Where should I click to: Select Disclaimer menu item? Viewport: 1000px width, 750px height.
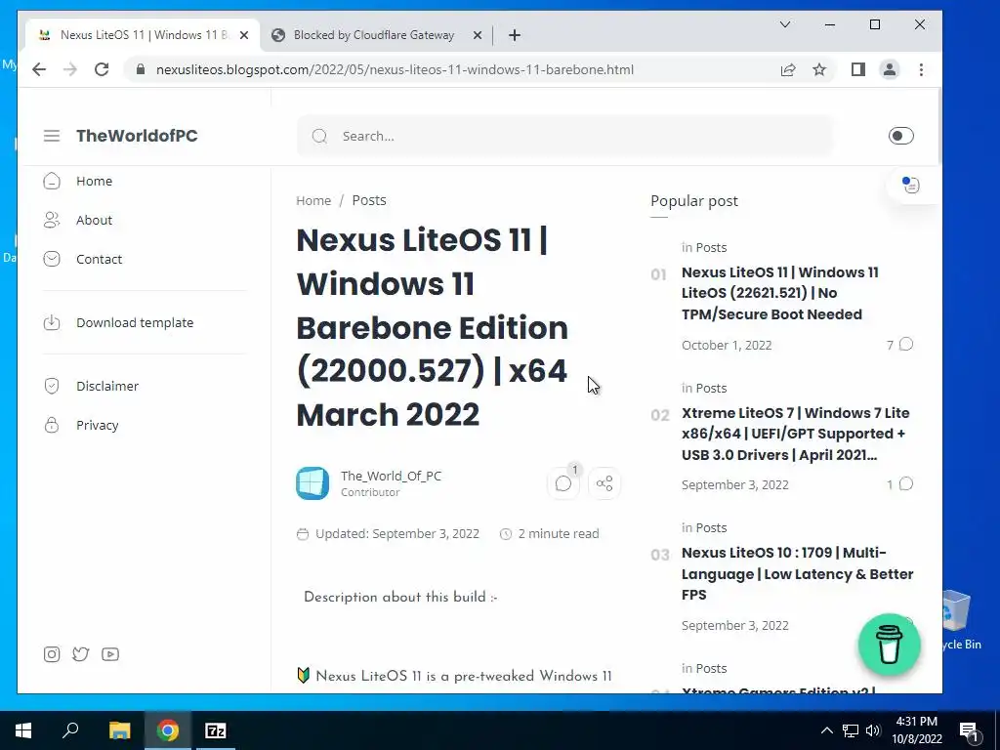107,386
